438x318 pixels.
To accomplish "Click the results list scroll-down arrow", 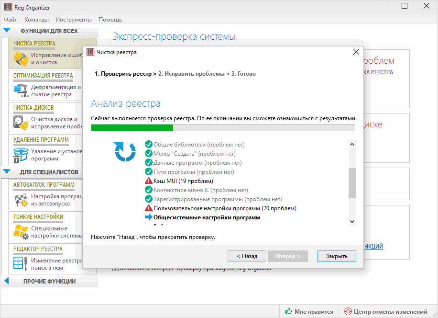I will [x=352, y=222].
